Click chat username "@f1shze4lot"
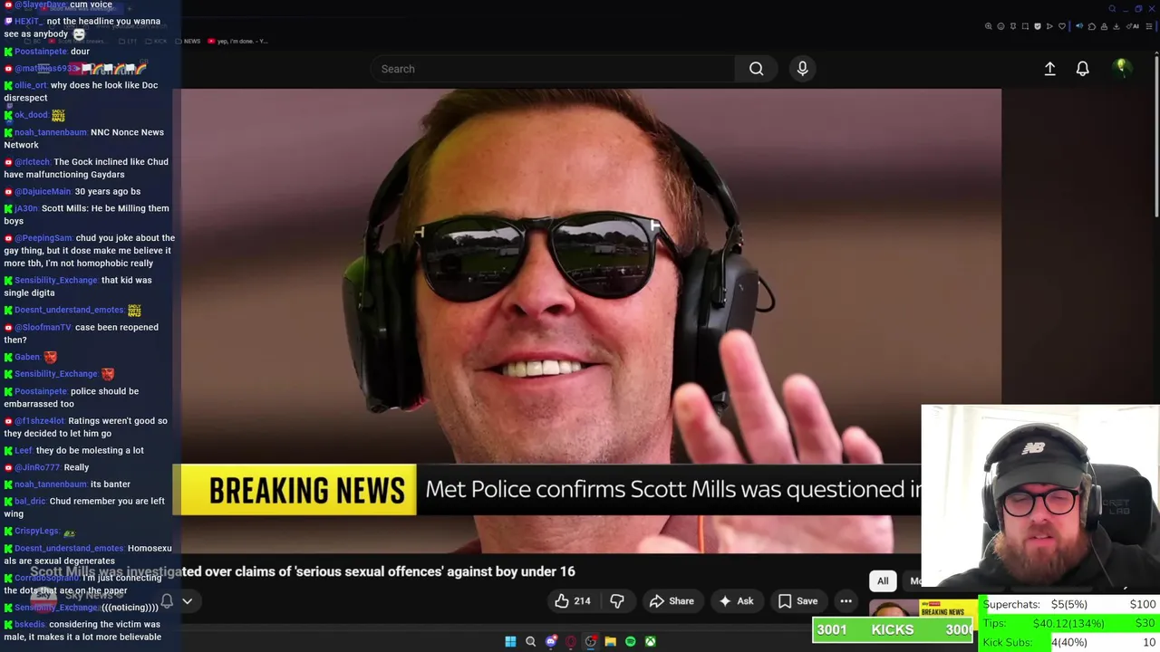This screenshot has width=1160, height=652. (x=39, y=421)
